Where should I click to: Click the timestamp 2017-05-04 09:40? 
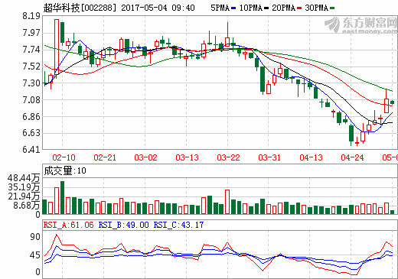pyautogui.click(x=158, y=8)
